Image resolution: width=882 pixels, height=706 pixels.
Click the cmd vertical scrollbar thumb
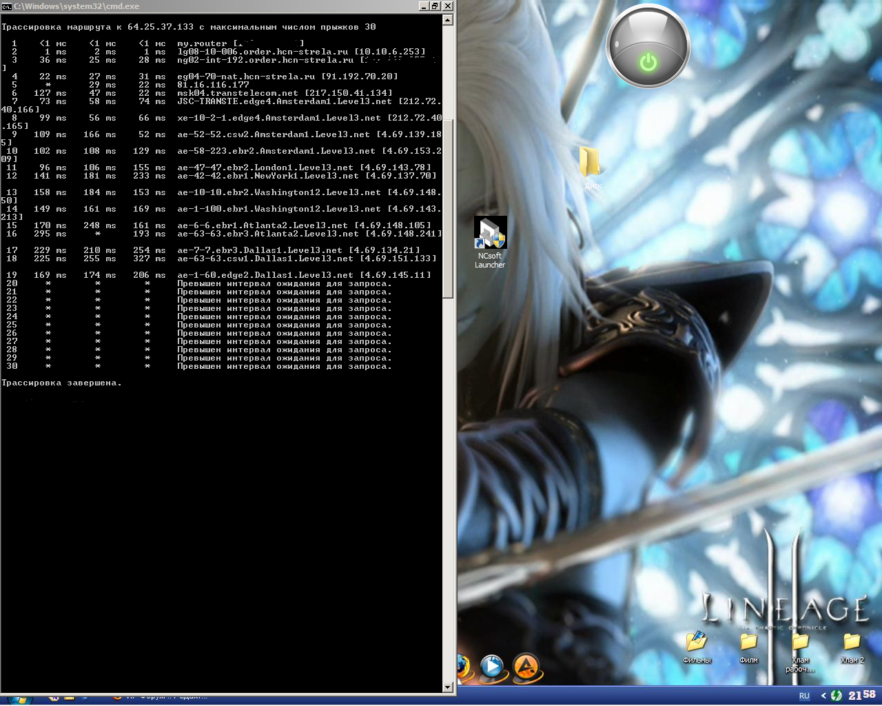(448, 208)
